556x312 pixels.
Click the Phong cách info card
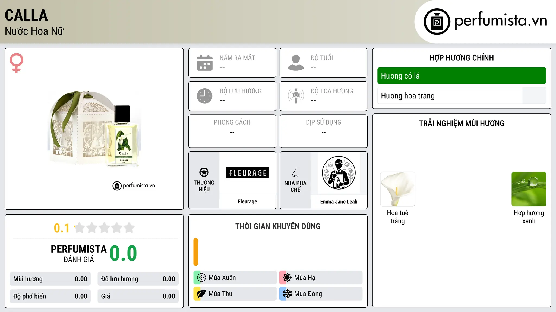[x=232, y=131]
